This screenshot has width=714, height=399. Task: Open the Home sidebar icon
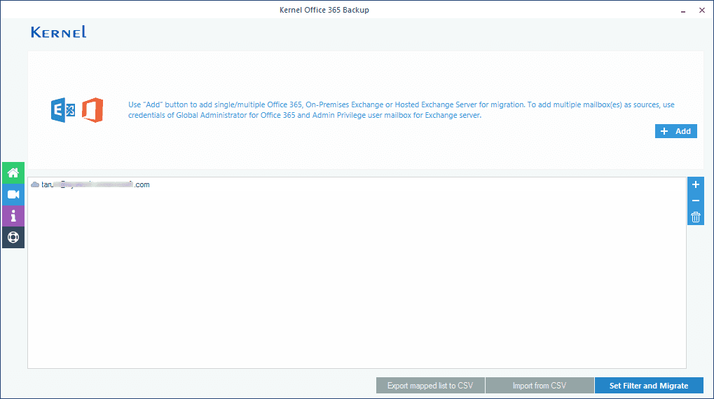[x=13, y=173]
